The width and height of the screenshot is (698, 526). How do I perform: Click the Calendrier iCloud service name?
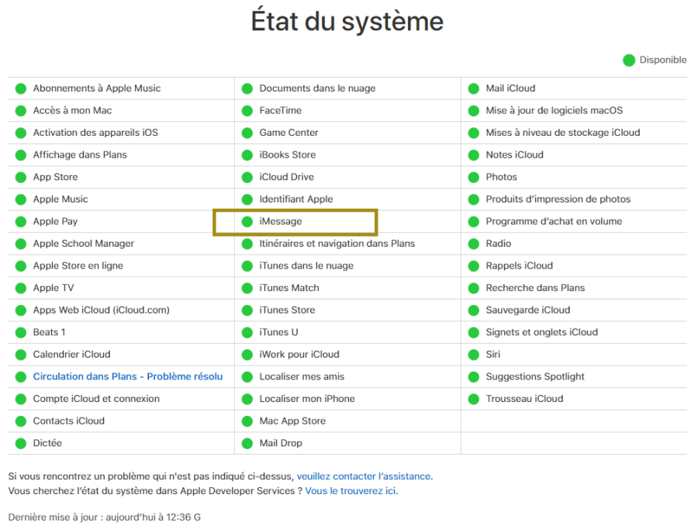[x=71, y=355]
